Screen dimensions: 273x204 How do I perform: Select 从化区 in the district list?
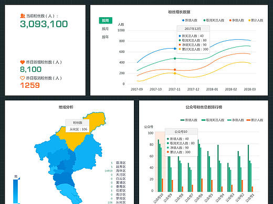(121, 202)
